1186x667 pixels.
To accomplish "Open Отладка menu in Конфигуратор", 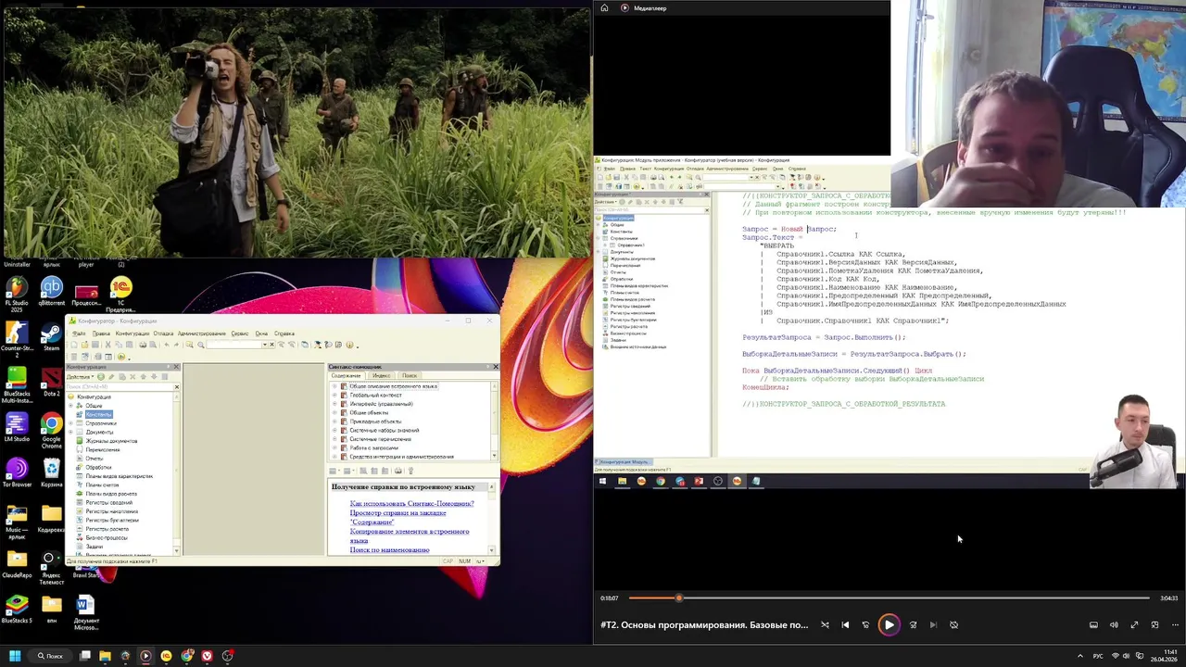I will coord(163,333).
